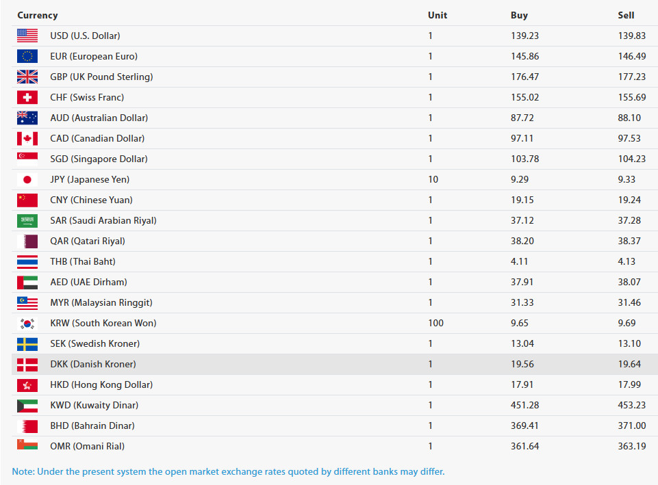The image size is (658, 485).
Task: Click the KWD buy rate 451.28
Action: click(525, 405)
